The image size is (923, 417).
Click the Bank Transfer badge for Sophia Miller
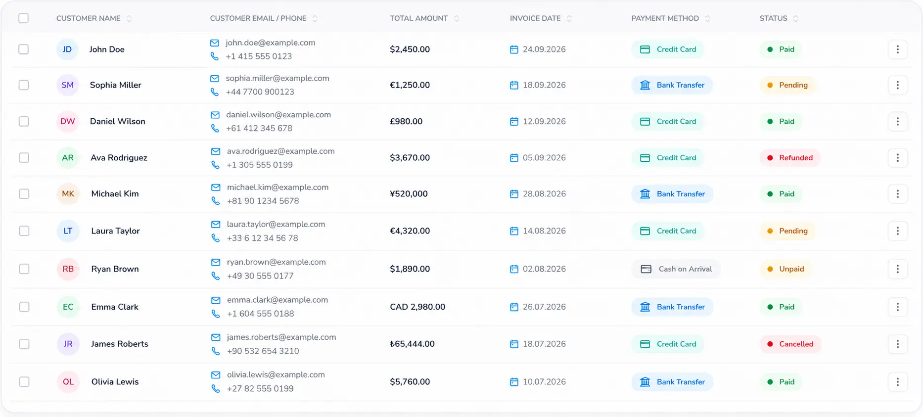coord(672,85)
